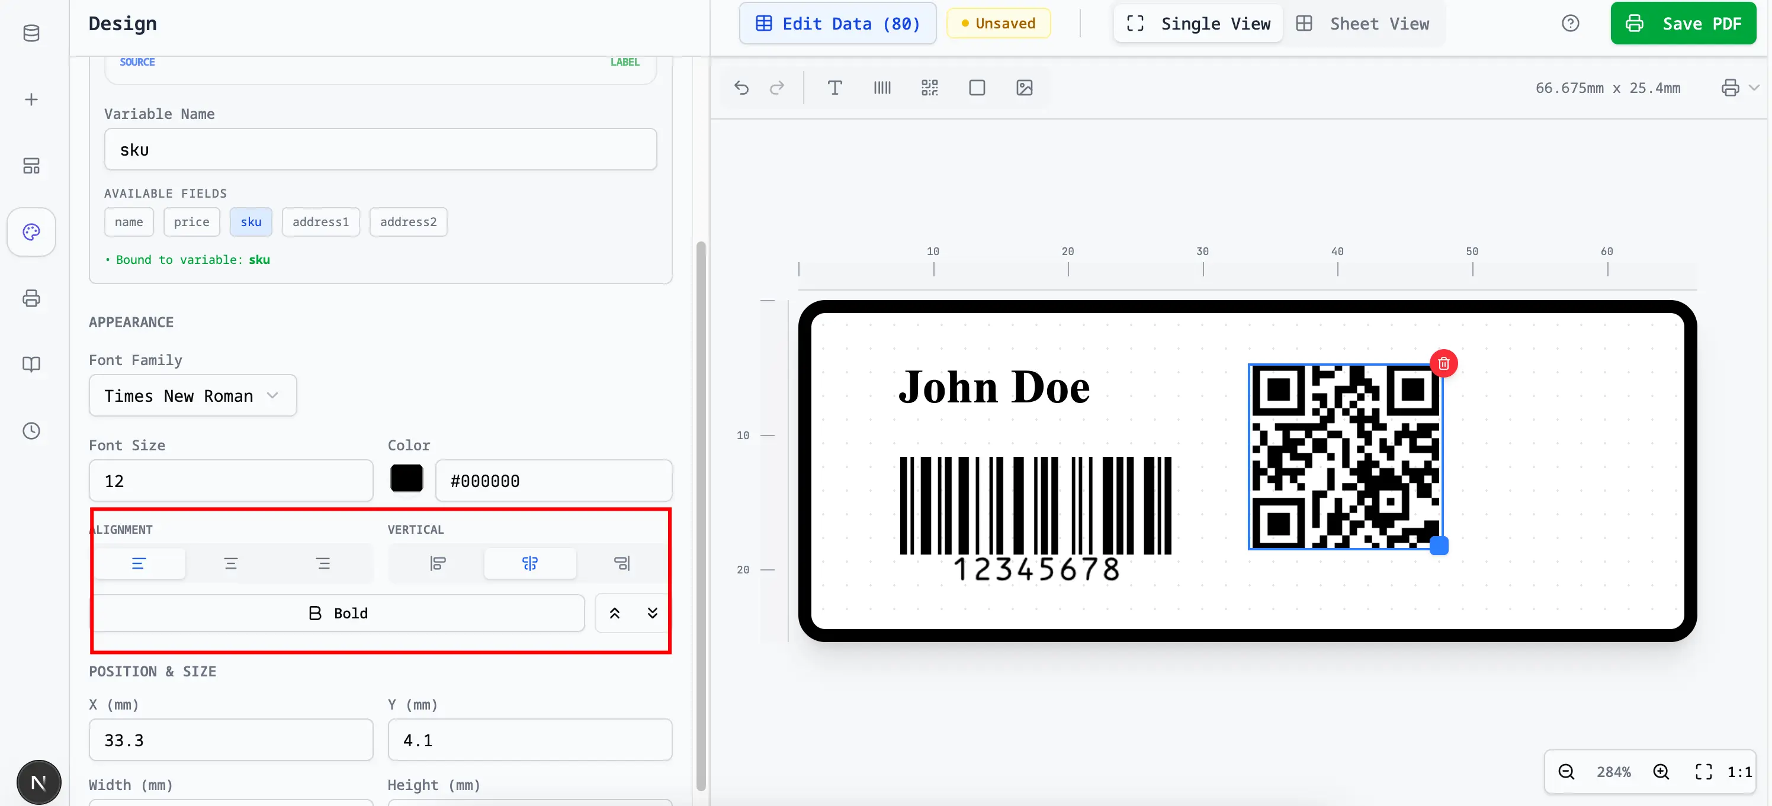
Task: Select the Text tool icon
Action: (834, 88)
